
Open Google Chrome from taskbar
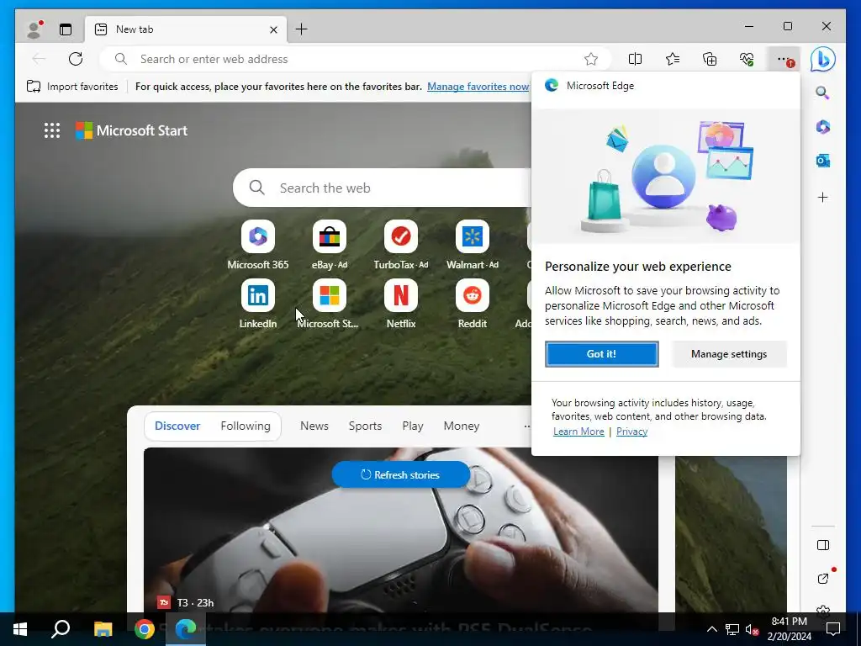[145, 629]
